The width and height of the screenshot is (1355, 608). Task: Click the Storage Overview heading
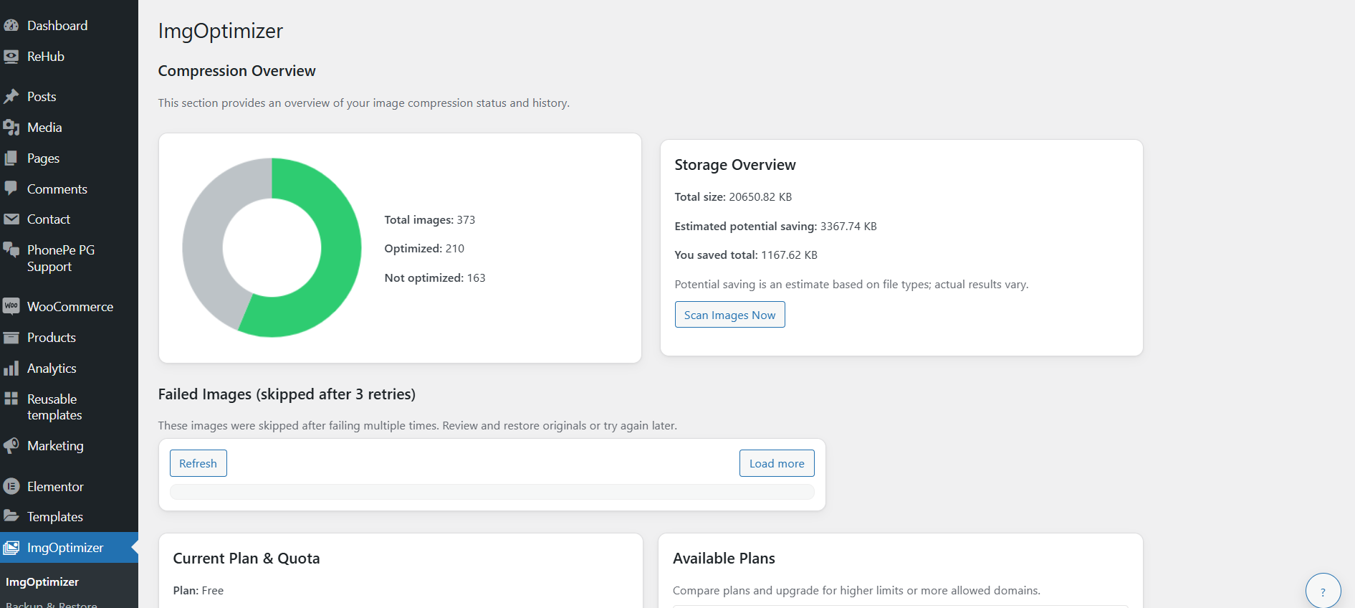tap(735, 165)
